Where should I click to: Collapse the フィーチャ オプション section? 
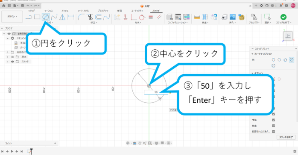coord(252,54)
